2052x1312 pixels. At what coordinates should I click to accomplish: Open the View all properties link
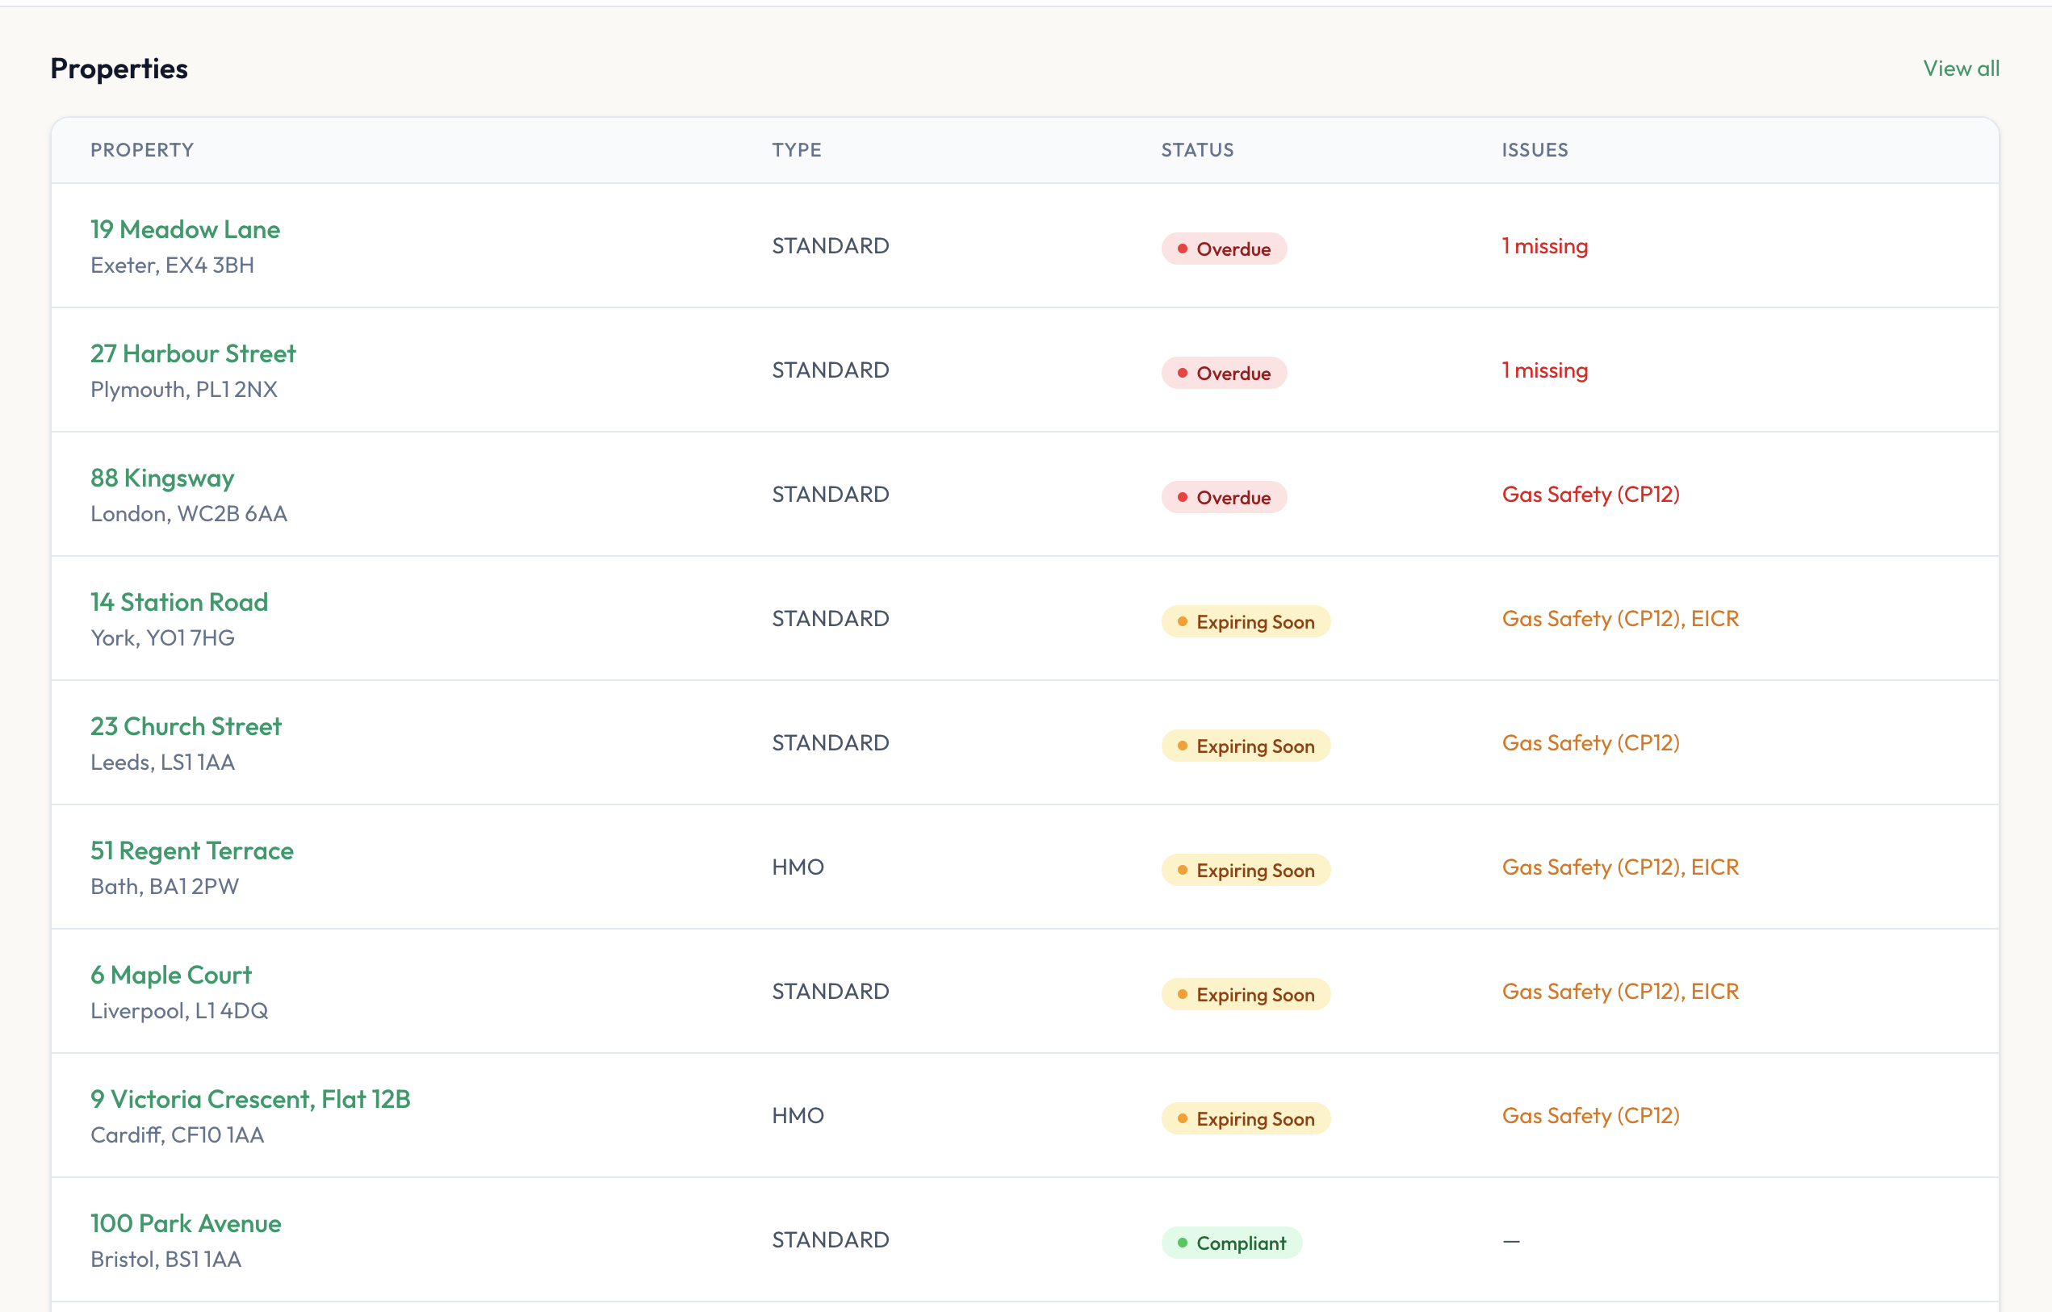pyautogui.click(x=1960, y=68)
